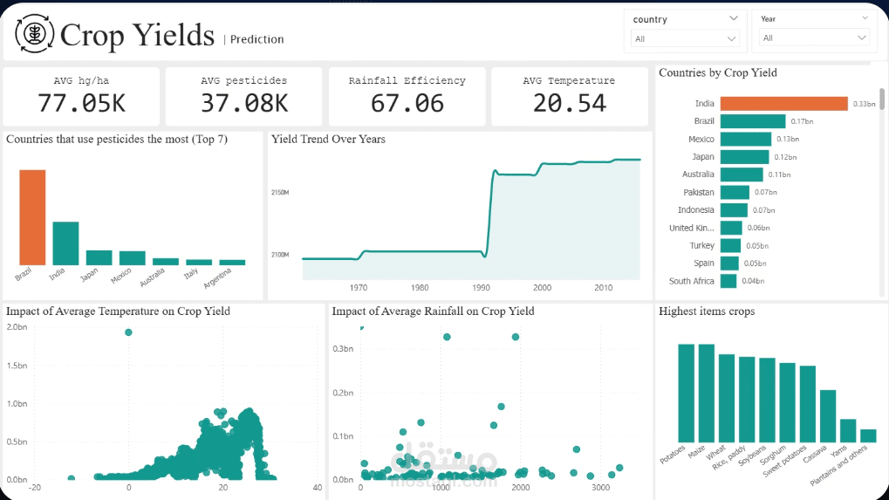Viewport: 889px width, 500px height.
Task: Click the Indonesia 0.07bn yield bar
Action: point(735,209)
